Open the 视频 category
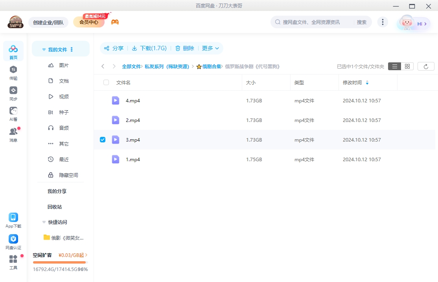 (x=64, y=96)
